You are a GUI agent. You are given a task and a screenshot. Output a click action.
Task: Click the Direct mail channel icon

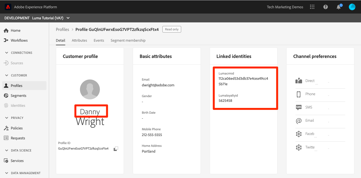coord(299,81)
